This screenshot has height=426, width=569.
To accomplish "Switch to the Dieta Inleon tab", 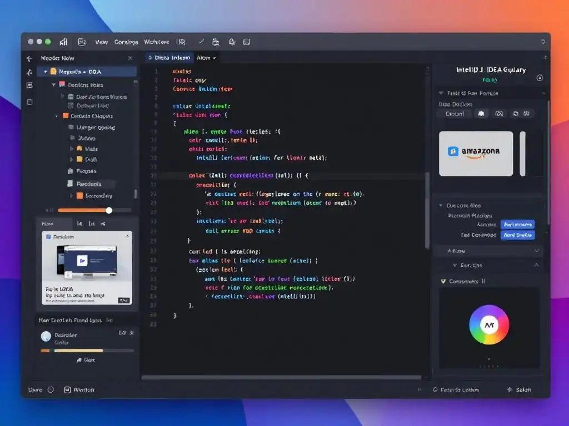I will (x=169, y=58).
